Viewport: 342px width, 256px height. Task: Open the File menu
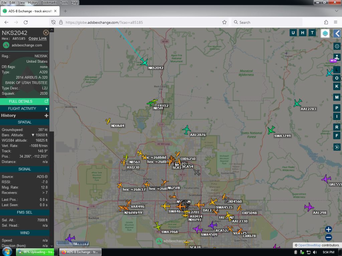coord(4,3)
